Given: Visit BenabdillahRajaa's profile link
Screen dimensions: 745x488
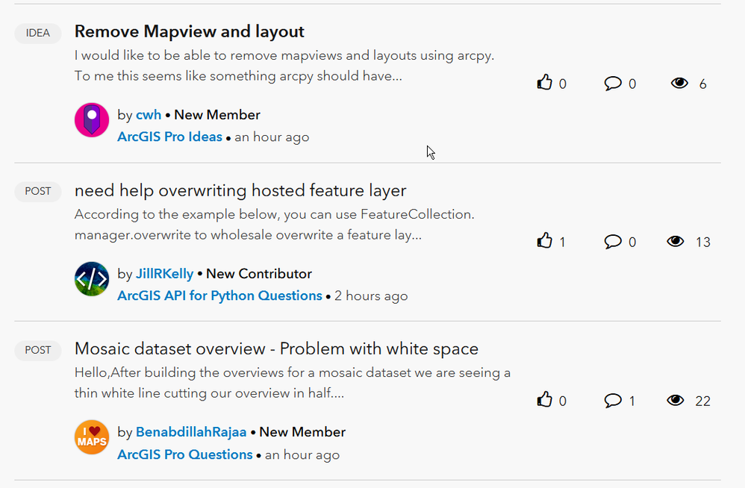Looking at the screenshot, I should [191, 432].
